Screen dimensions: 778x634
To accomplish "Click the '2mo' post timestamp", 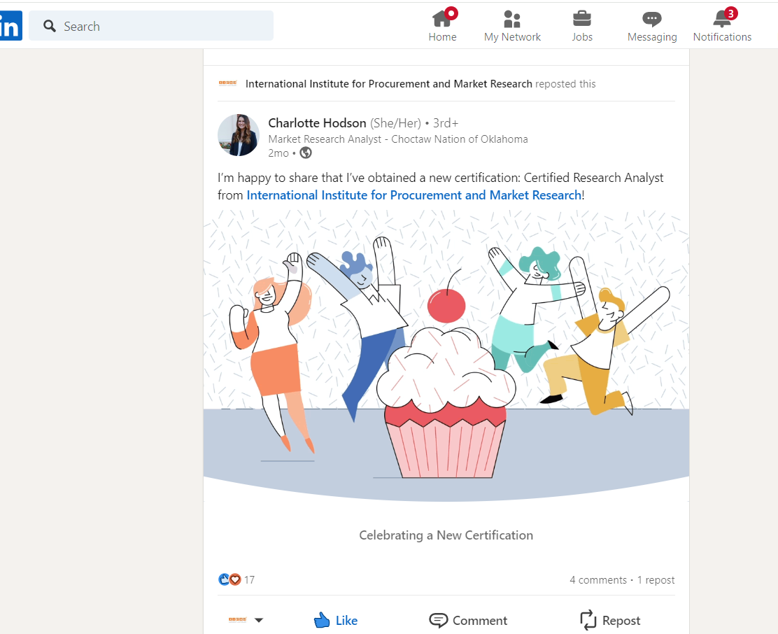I will [278, 153].
